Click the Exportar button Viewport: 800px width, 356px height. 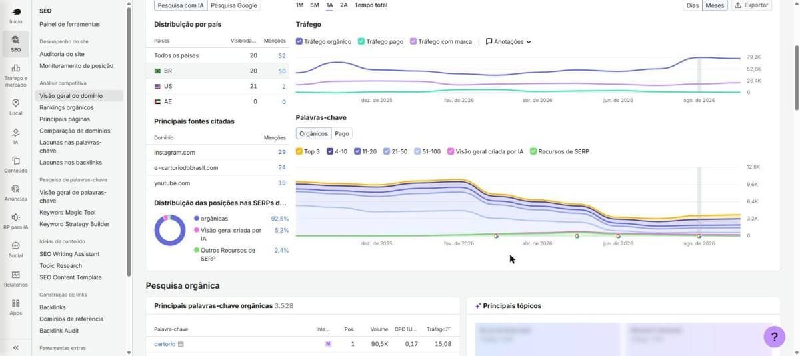[751, 5]
